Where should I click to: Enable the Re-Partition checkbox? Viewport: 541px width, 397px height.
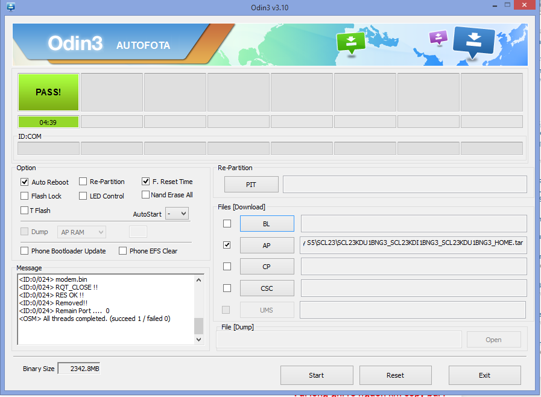coord(83,182)
